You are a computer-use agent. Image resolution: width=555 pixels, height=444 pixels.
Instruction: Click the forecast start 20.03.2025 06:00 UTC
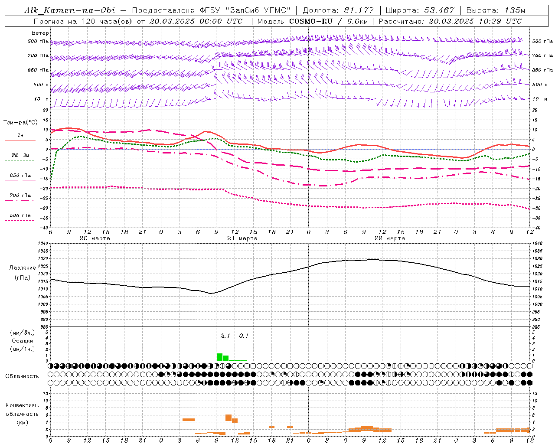coord(196,21)
